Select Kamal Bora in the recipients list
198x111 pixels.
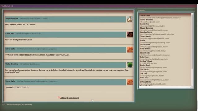pos(144,24)
